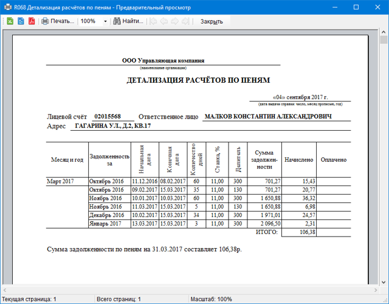Go to last page arrow icon
Viewport: 389px width, 304px height.
click(185, 21)
